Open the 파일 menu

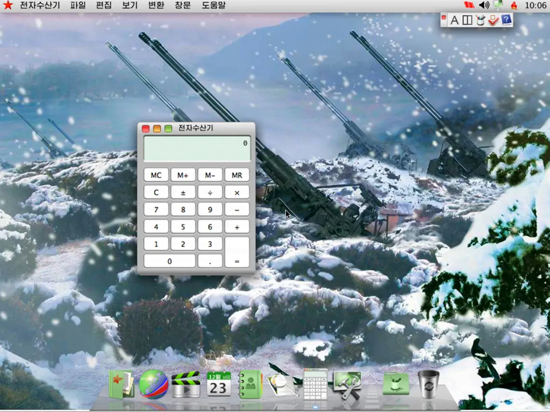(78, 5)
